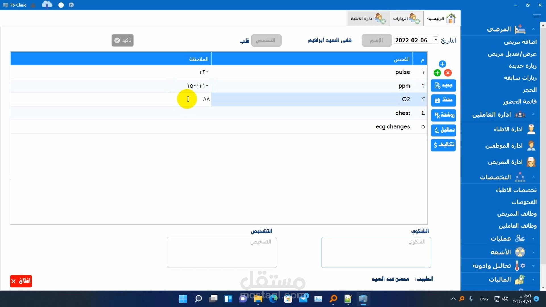
Task: Click the red delete row icon
Action: coord(448,73)
